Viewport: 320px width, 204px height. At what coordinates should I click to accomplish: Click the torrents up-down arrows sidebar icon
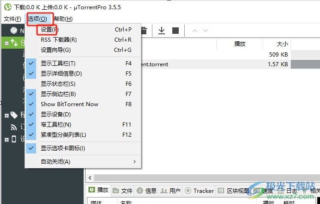point(14,43)
